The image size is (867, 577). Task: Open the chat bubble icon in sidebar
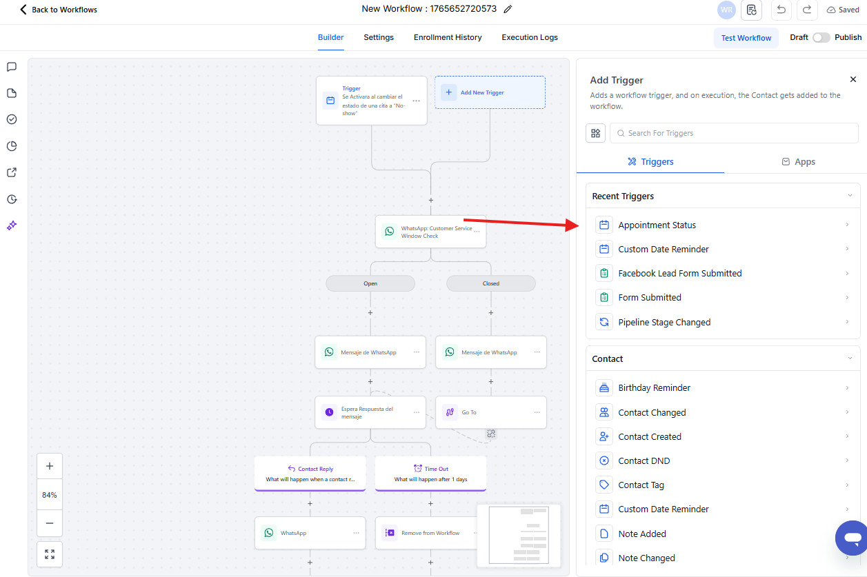[12, 67]
